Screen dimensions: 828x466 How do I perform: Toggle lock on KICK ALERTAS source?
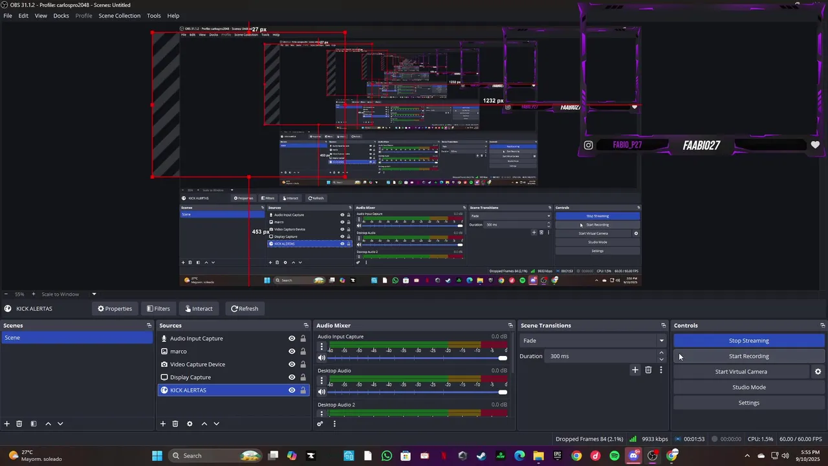pyautogui.click(x=303, y=390)
